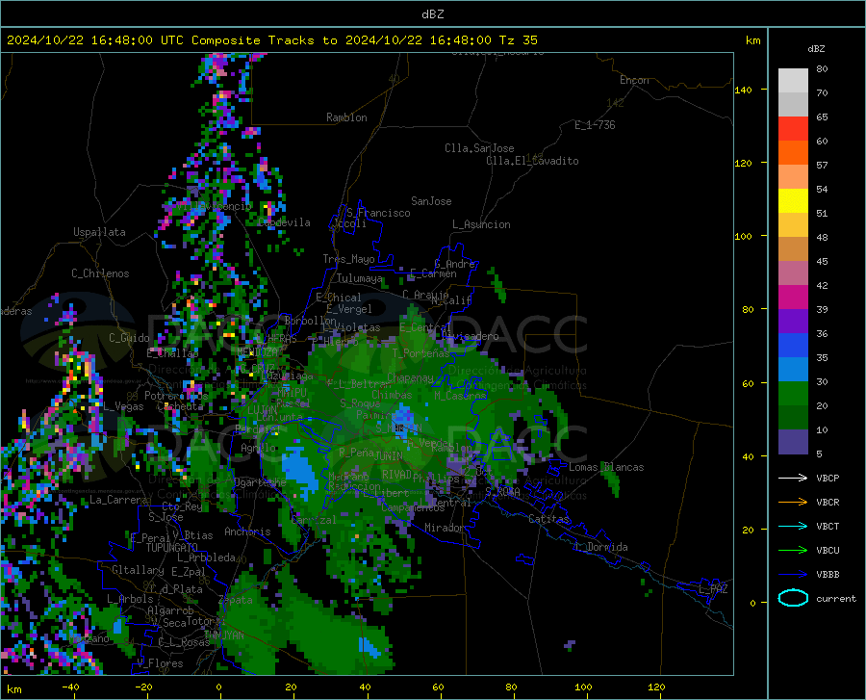Select the yellow 51 dBZ color swatch
This screenshot has width=866, height=700.
click(x=793, y=201)
